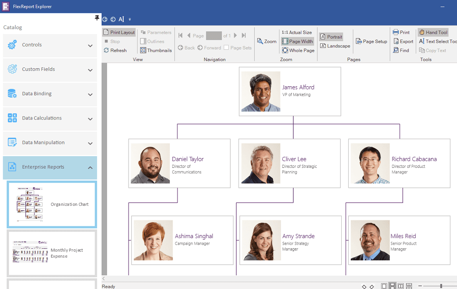Switch to two-page facing view in status bar
This screenshot has width=457, height=289.
[x=401, y=286]
